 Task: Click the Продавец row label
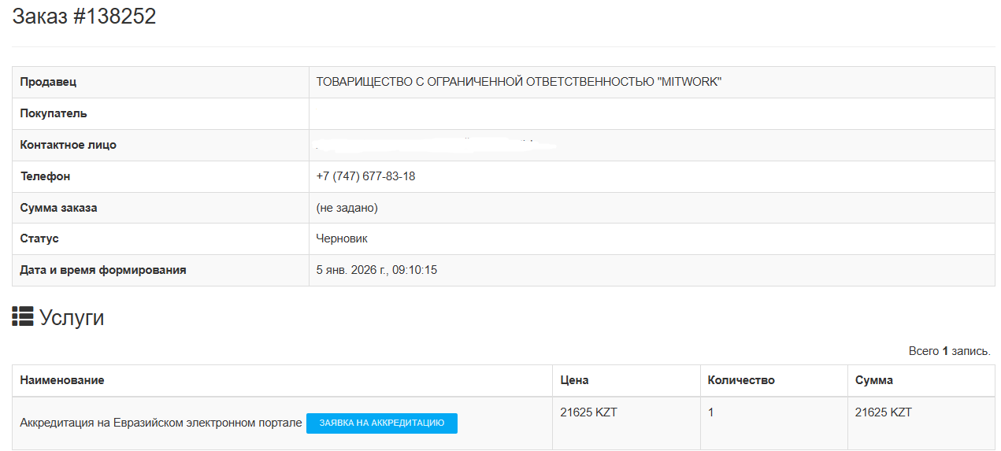point(48,82)
